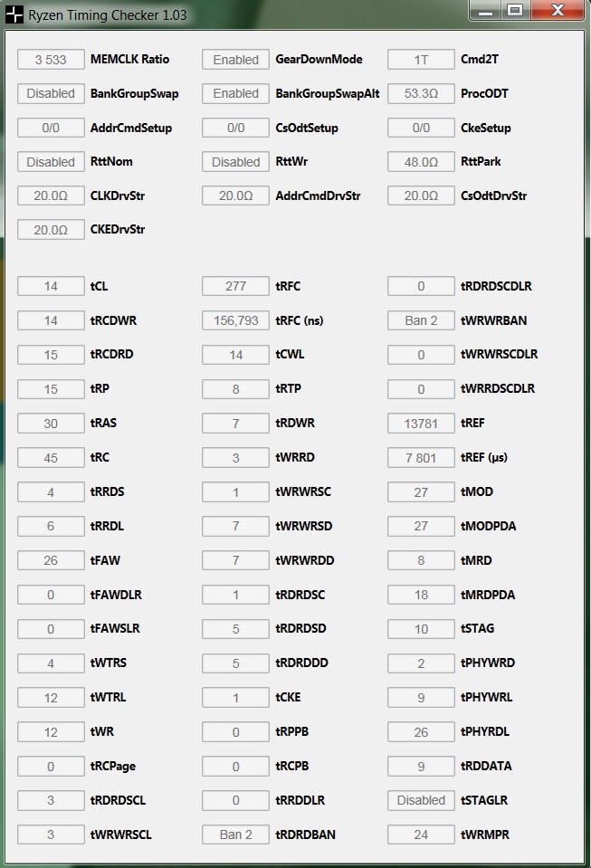Screen dimensions: 591x868
Task: Click the tRAS value 30 field
Action: pos(51,424)
